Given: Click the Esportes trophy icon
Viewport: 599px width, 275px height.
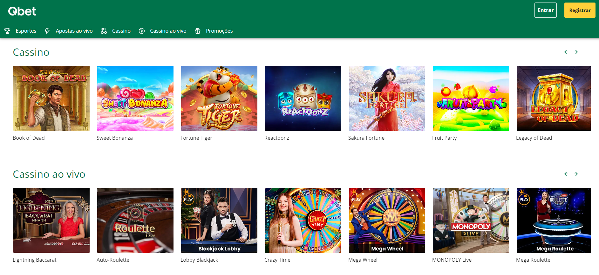Looking at the screenshot, I should [x=7, y=31].
